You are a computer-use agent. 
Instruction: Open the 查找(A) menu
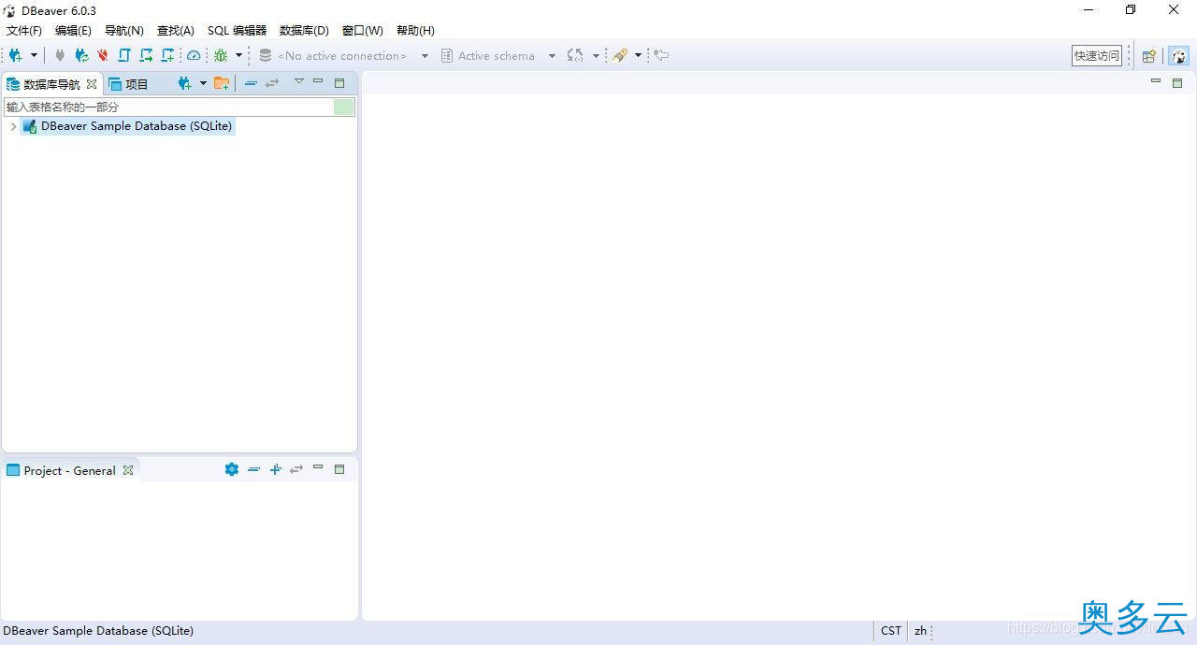coord(175,31)
